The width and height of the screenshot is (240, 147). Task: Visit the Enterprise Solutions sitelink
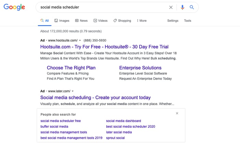tap(140, 68)
